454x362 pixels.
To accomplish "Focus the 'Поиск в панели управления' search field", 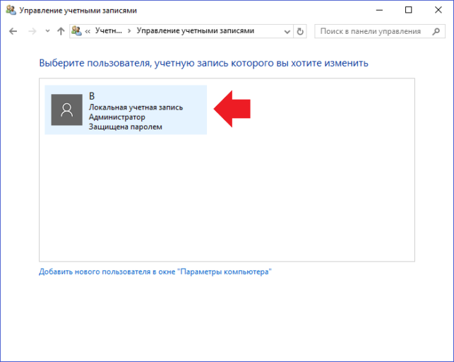I will [x=380, y=31].
